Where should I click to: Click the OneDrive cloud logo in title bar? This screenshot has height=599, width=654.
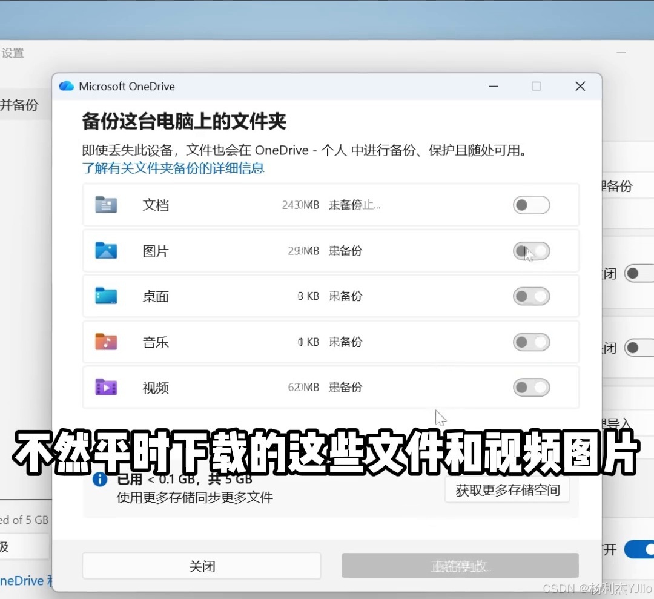point(67,87)
